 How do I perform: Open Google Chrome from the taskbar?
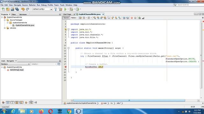coord(69,111)
